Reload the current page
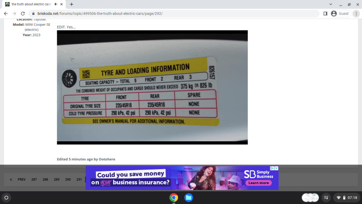The width and height of the screenshot is (362, 204). [x=22, y=14]
